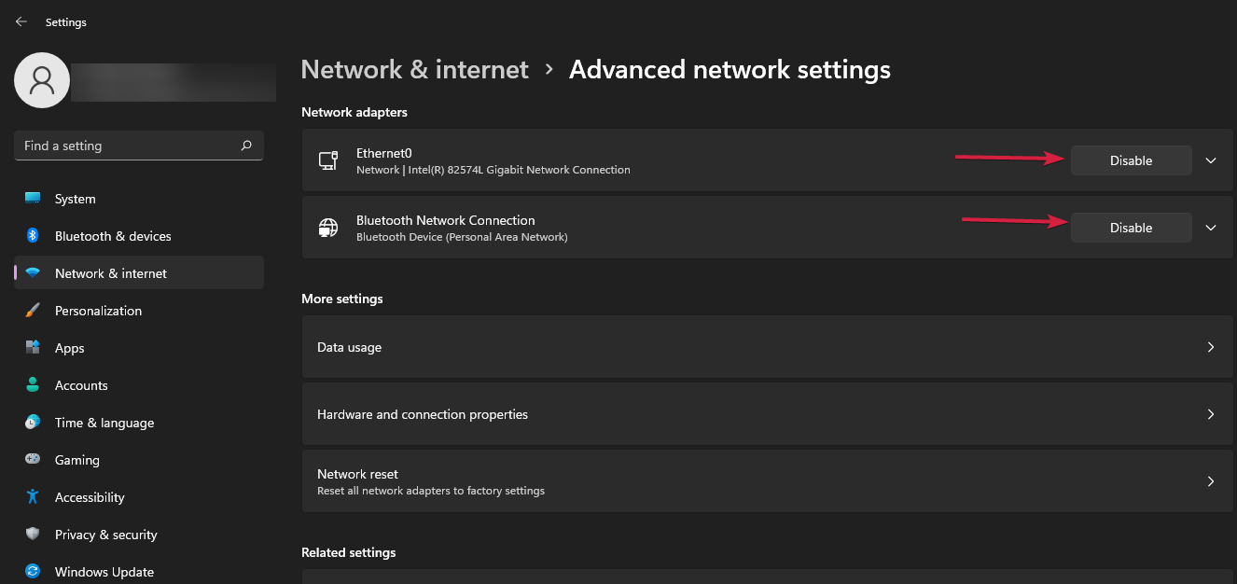Open the Network reset option
The image size is (1237, 584).
tap(767, 481)
